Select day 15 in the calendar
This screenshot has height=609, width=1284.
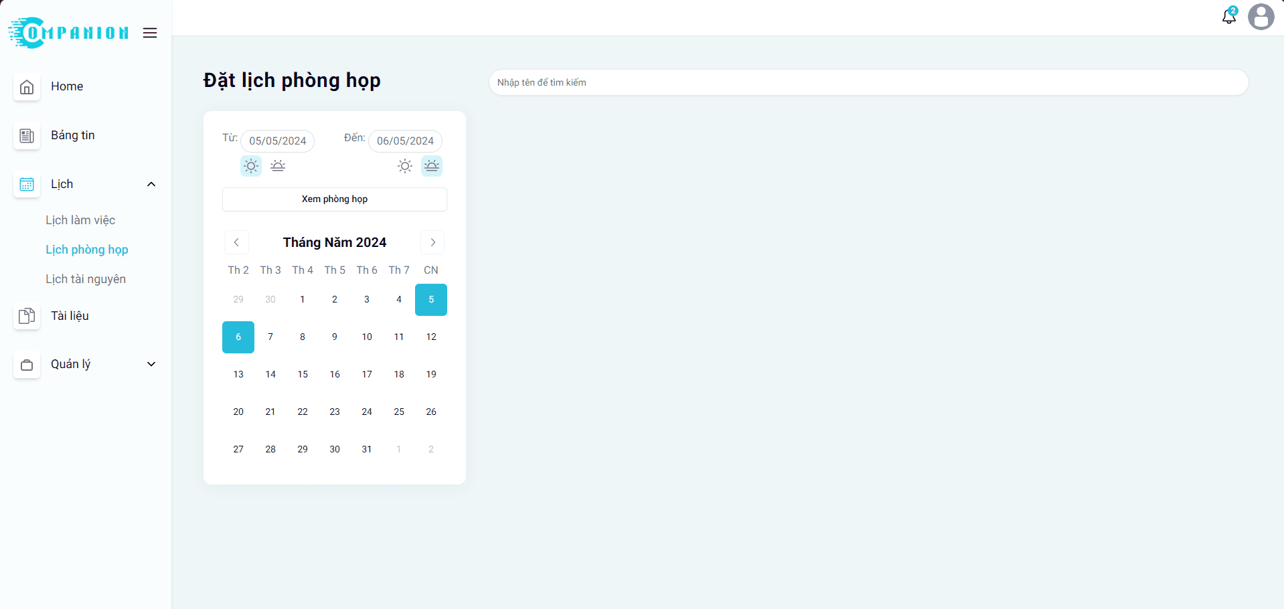pyautogui.click(x=303, y=375)
